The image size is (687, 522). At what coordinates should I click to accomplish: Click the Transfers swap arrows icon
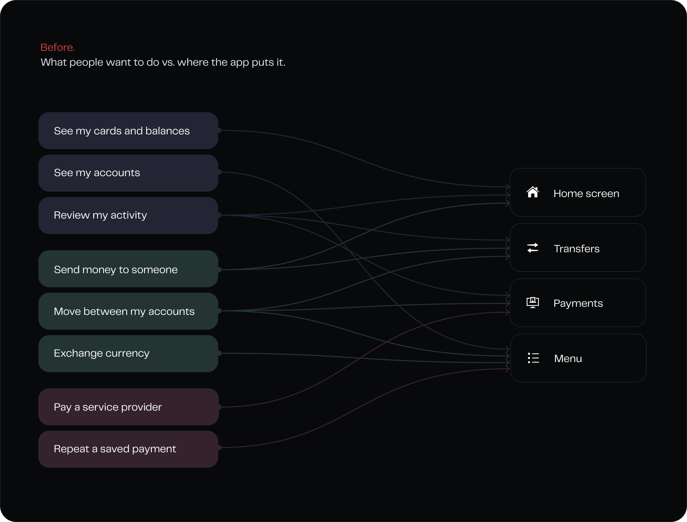533,248
